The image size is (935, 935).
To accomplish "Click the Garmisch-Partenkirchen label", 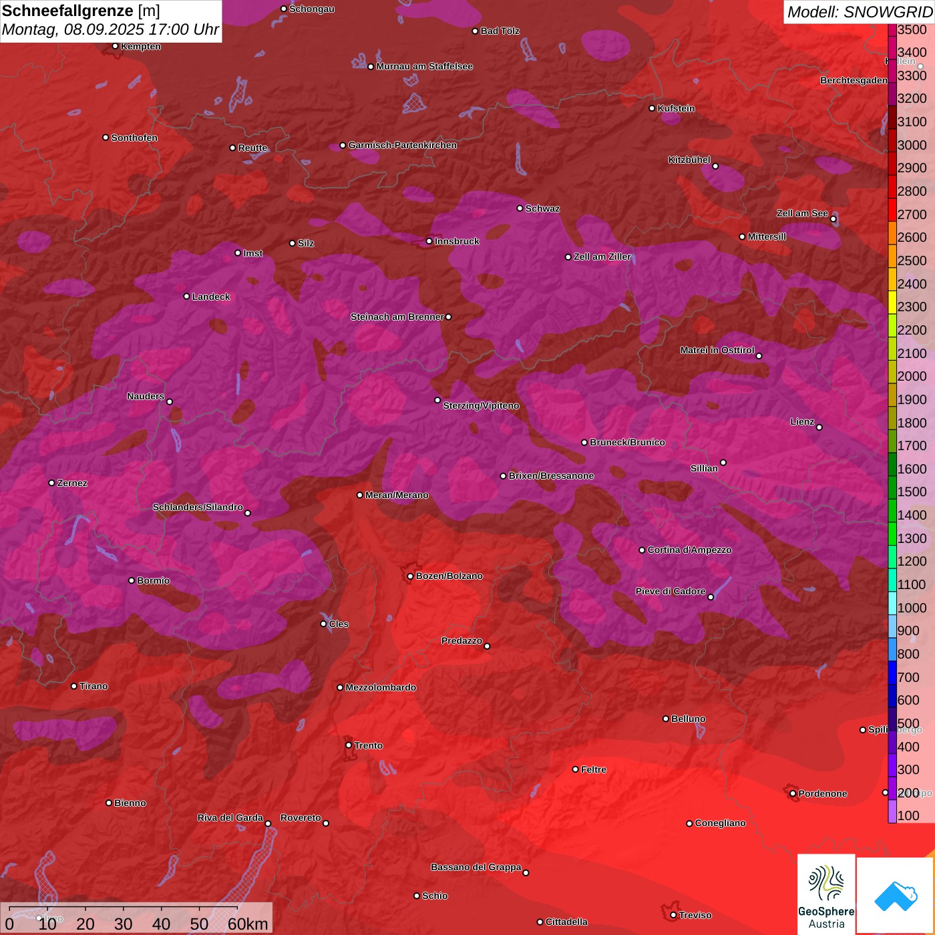I will (x=403, y=145).
